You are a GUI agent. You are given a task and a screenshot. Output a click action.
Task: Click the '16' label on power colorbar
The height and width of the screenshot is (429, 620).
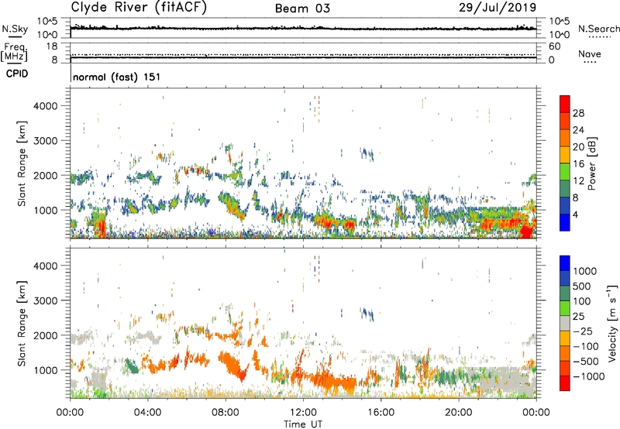coord(578,164)
